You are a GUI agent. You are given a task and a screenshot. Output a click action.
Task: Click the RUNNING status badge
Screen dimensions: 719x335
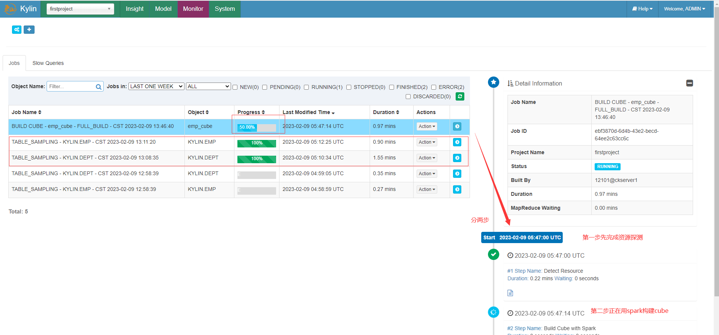point(607,167)
